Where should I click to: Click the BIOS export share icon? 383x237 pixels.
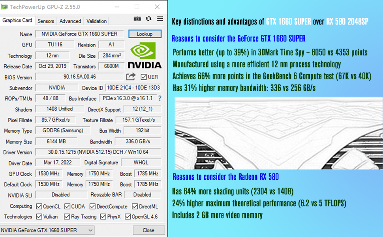131,77
